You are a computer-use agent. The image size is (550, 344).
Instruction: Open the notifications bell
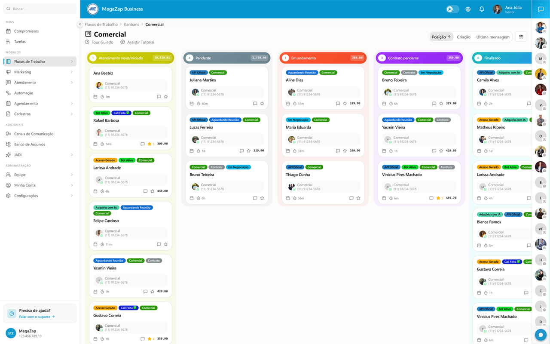pos(482,9)
